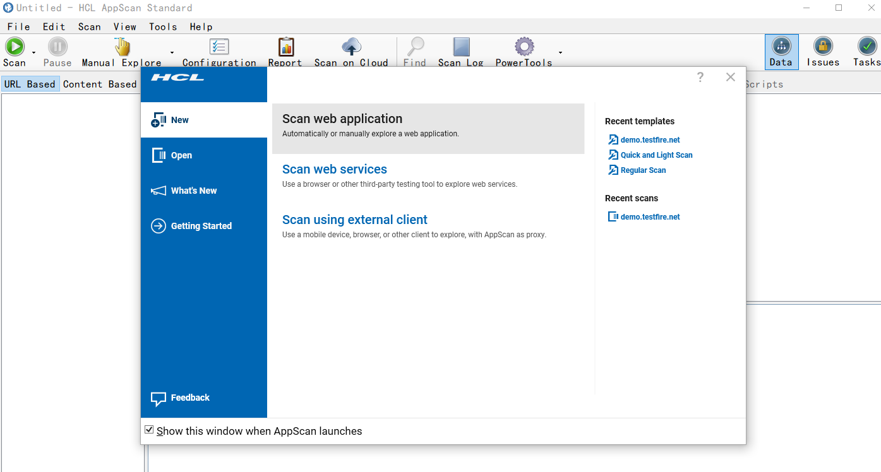This screenshot has width=881, height=472.
Task: Select the Content Based tab
Action: 100,84
